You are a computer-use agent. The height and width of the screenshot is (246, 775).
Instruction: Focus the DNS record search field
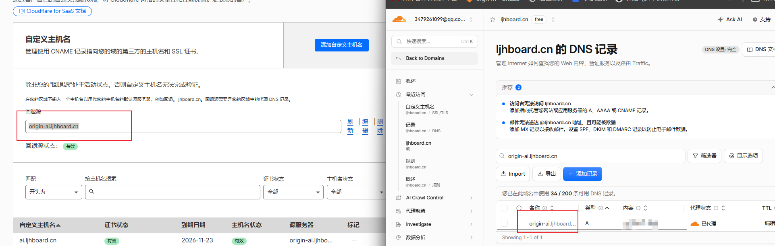point(590,156)
